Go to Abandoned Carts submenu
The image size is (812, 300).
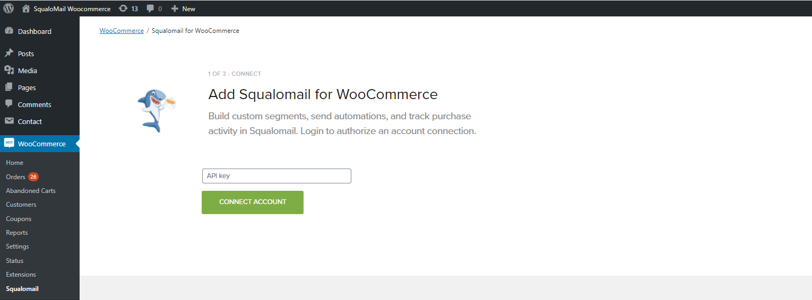pyautogui.click(x=31, y=190)
